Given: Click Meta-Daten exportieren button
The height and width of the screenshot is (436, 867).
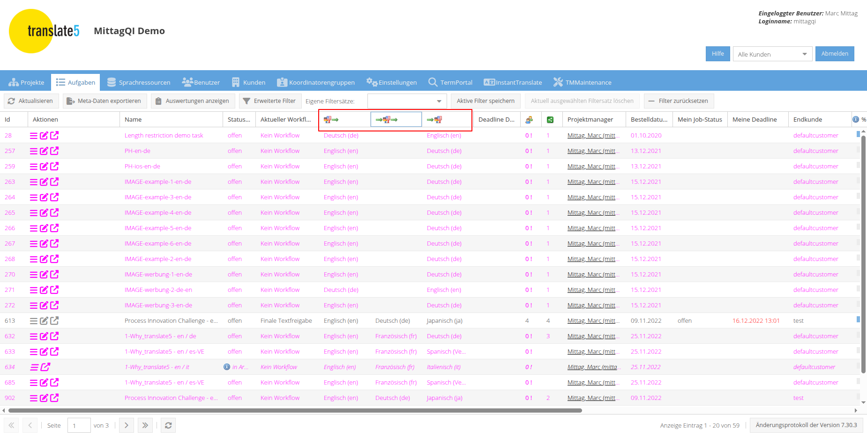Looking at the screenshot, I should point(105,101).
